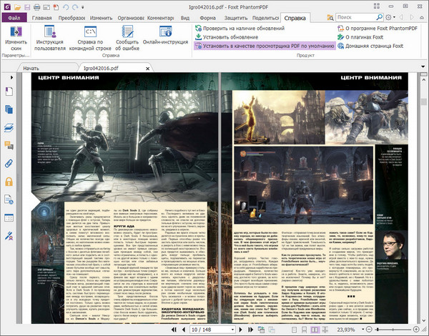Open the Security lock panel in sidebar
Viewport: 429px width, 336px height.
pyautogui.click(x=9, y=182)
